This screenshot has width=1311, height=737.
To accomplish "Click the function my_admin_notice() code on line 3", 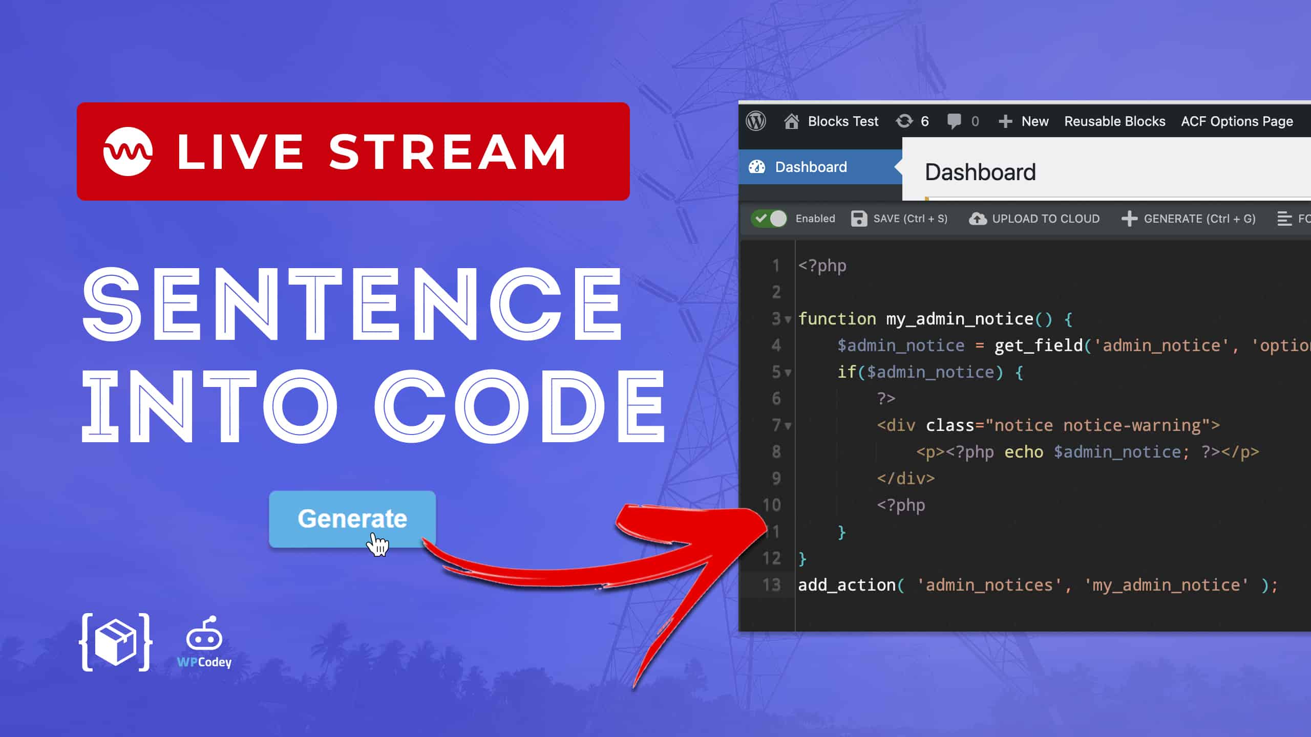I will click(935, 319).
